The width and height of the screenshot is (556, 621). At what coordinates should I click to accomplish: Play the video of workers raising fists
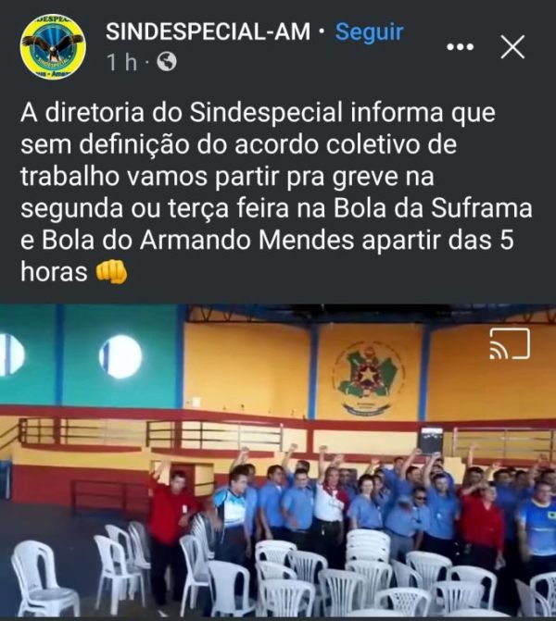(x=278, y=460)
